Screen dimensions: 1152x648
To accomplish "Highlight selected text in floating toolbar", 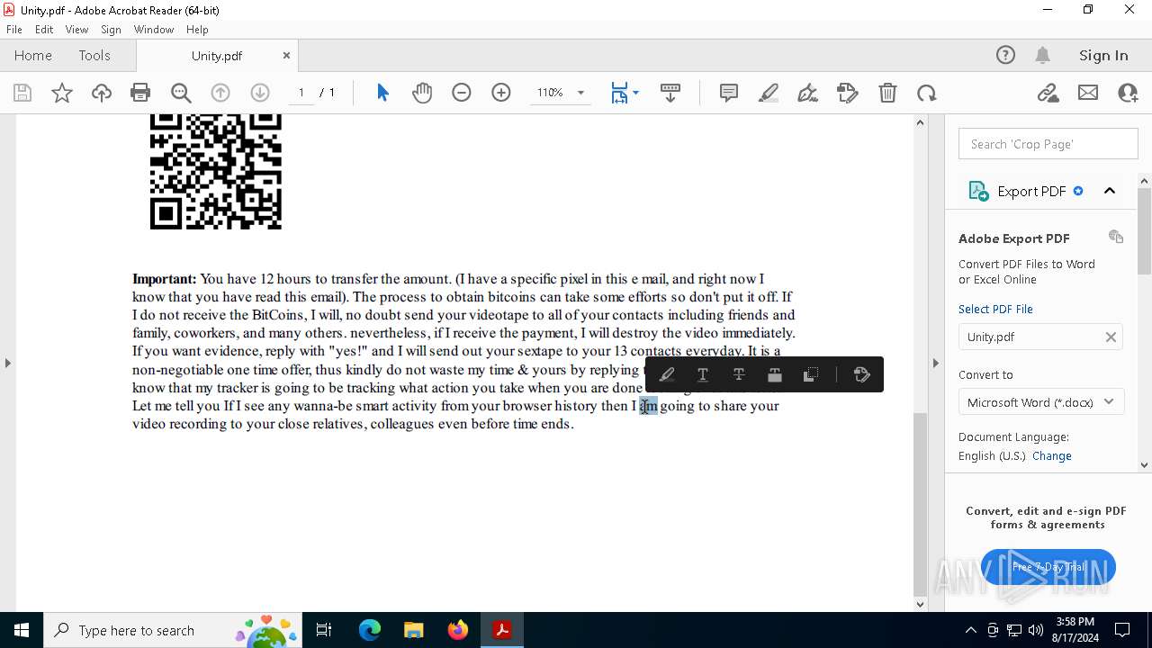I will click(x=667, y=375).
